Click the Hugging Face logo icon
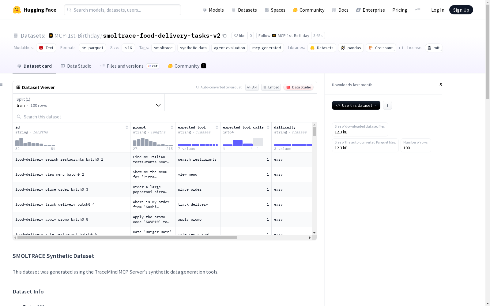This screenshot has width=490, height=306. [17, 10]
